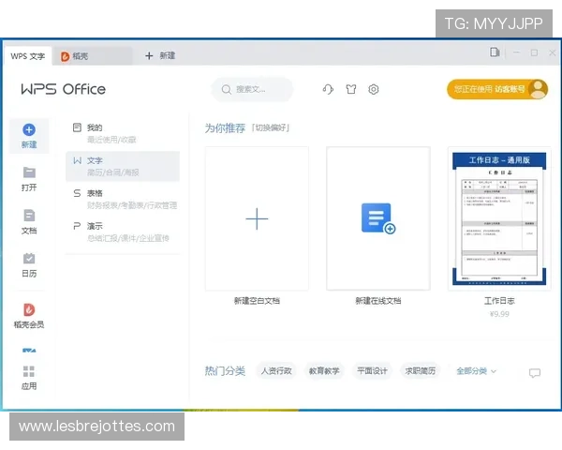Click the 稻壳 tab flame icon

point(65,56)
